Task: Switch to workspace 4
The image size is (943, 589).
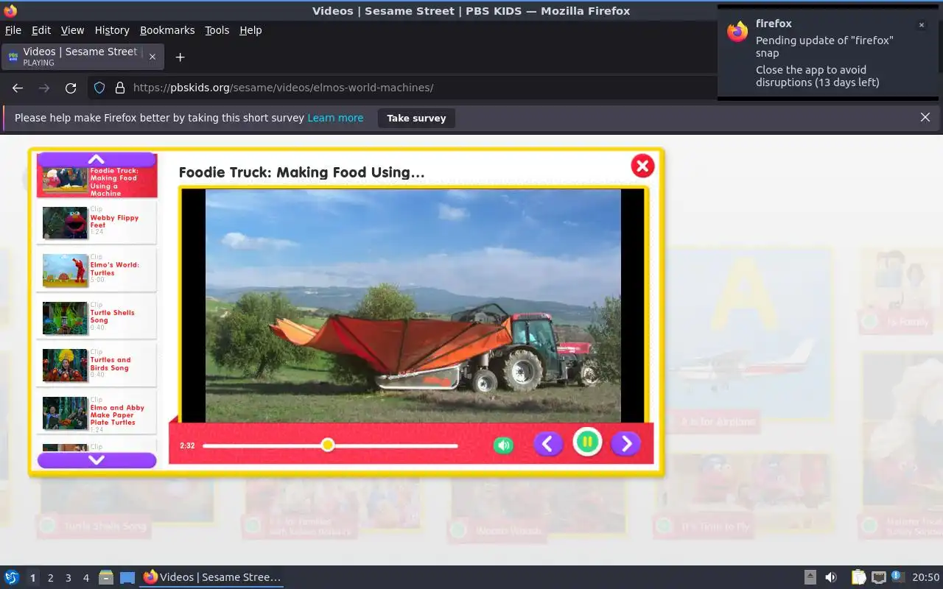Action: point(85,578)
